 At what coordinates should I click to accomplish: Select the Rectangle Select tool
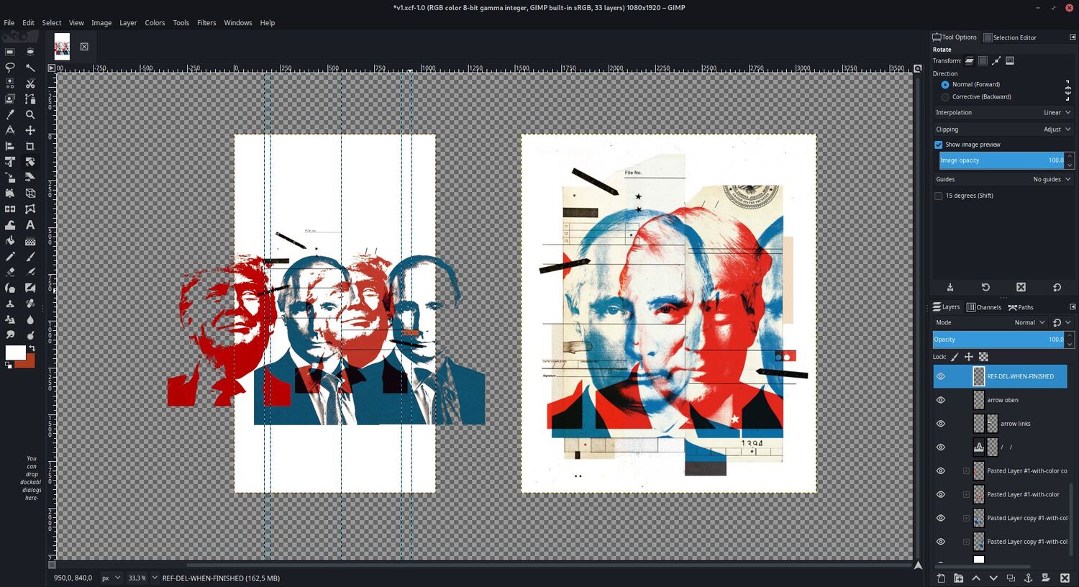coord(10,52)
